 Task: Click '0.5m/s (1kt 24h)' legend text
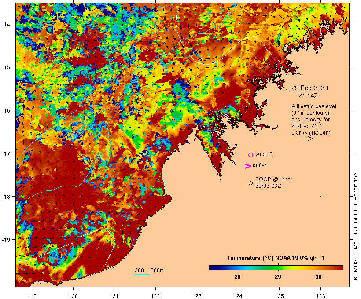311,133
